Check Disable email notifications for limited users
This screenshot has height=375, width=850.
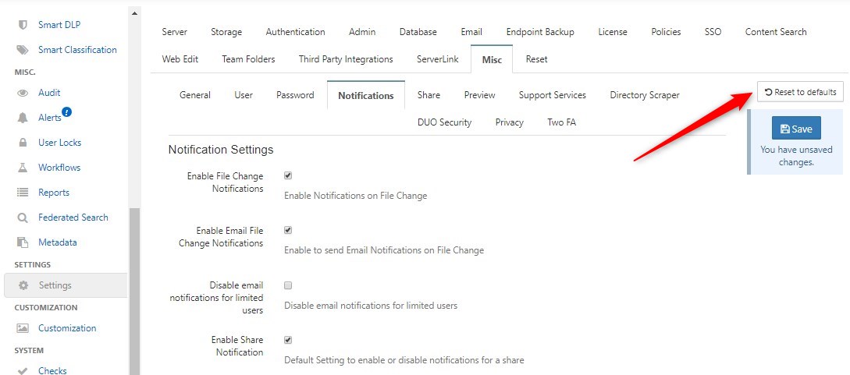tap(288, 285)
